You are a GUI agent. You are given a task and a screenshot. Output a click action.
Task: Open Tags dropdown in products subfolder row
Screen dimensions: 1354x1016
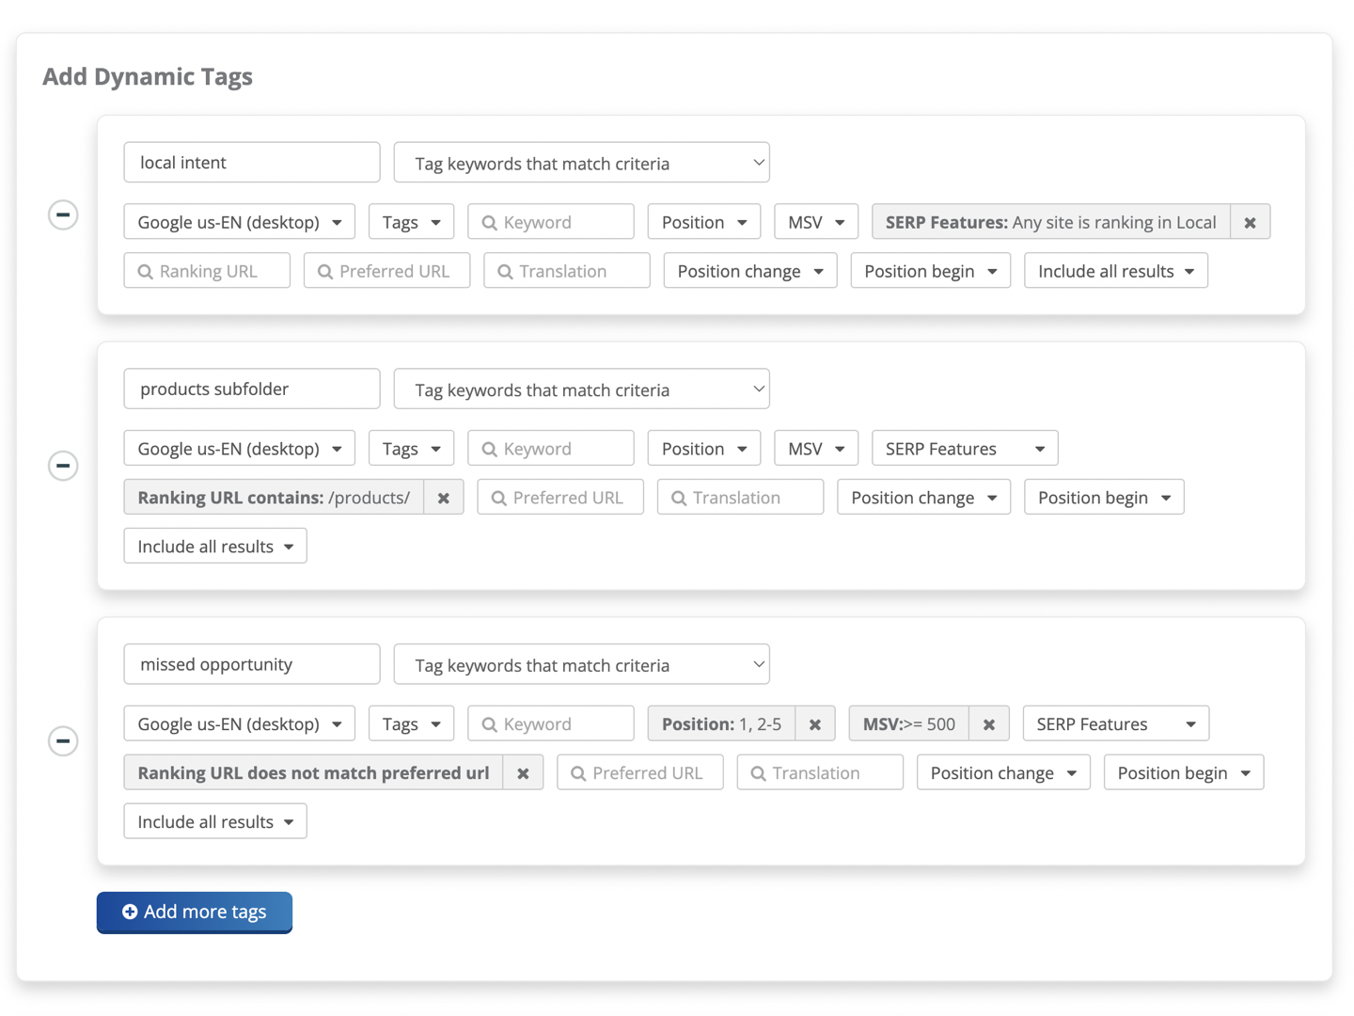pyautogui.click(x=412, y=449)
